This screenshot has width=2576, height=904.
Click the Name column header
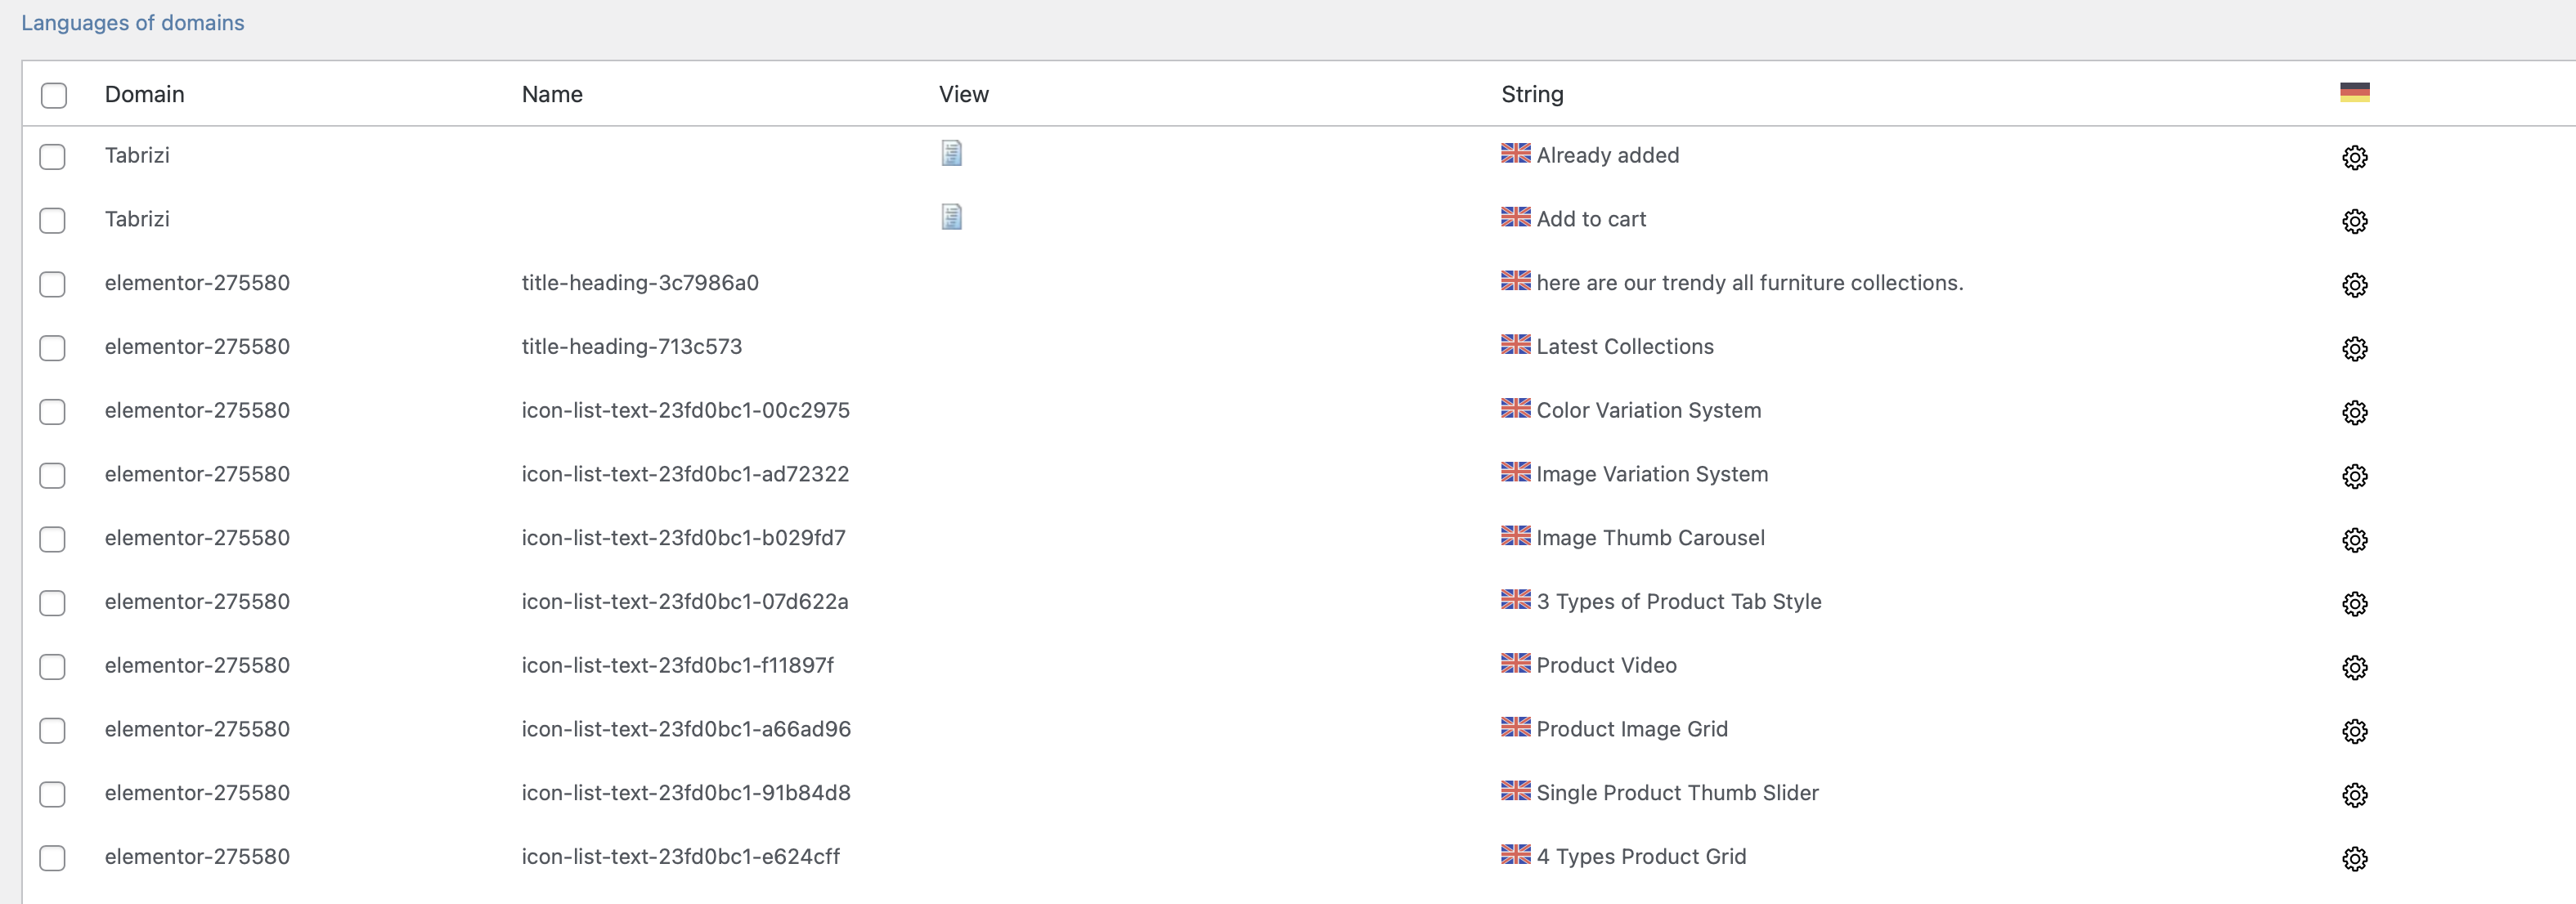click(x=552, y=94)
